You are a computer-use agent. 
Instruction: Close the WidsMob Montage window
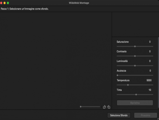pos(1,3)
